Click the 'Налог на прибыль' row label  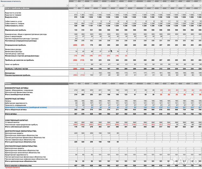[13, 64]
